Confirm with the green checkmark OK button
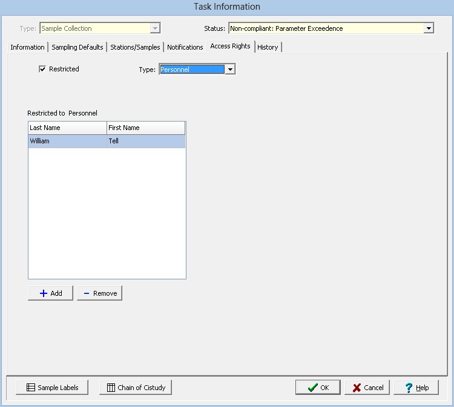The image size is (454, 407). click(318, 388)
